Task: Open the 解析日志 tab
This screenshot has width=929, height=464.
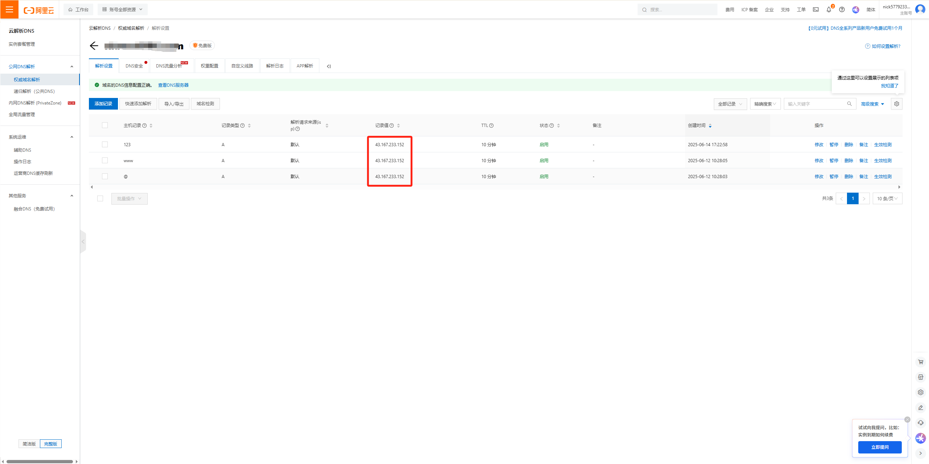Action: (275, 66)
